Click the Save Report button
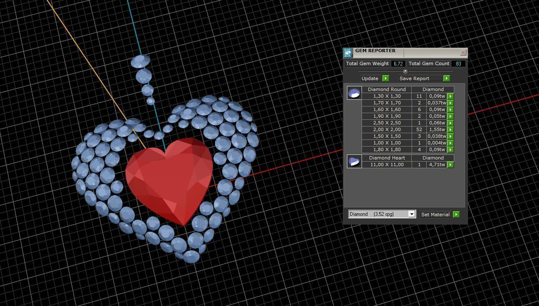Screen dimensions: 539x306 point(421,78)
